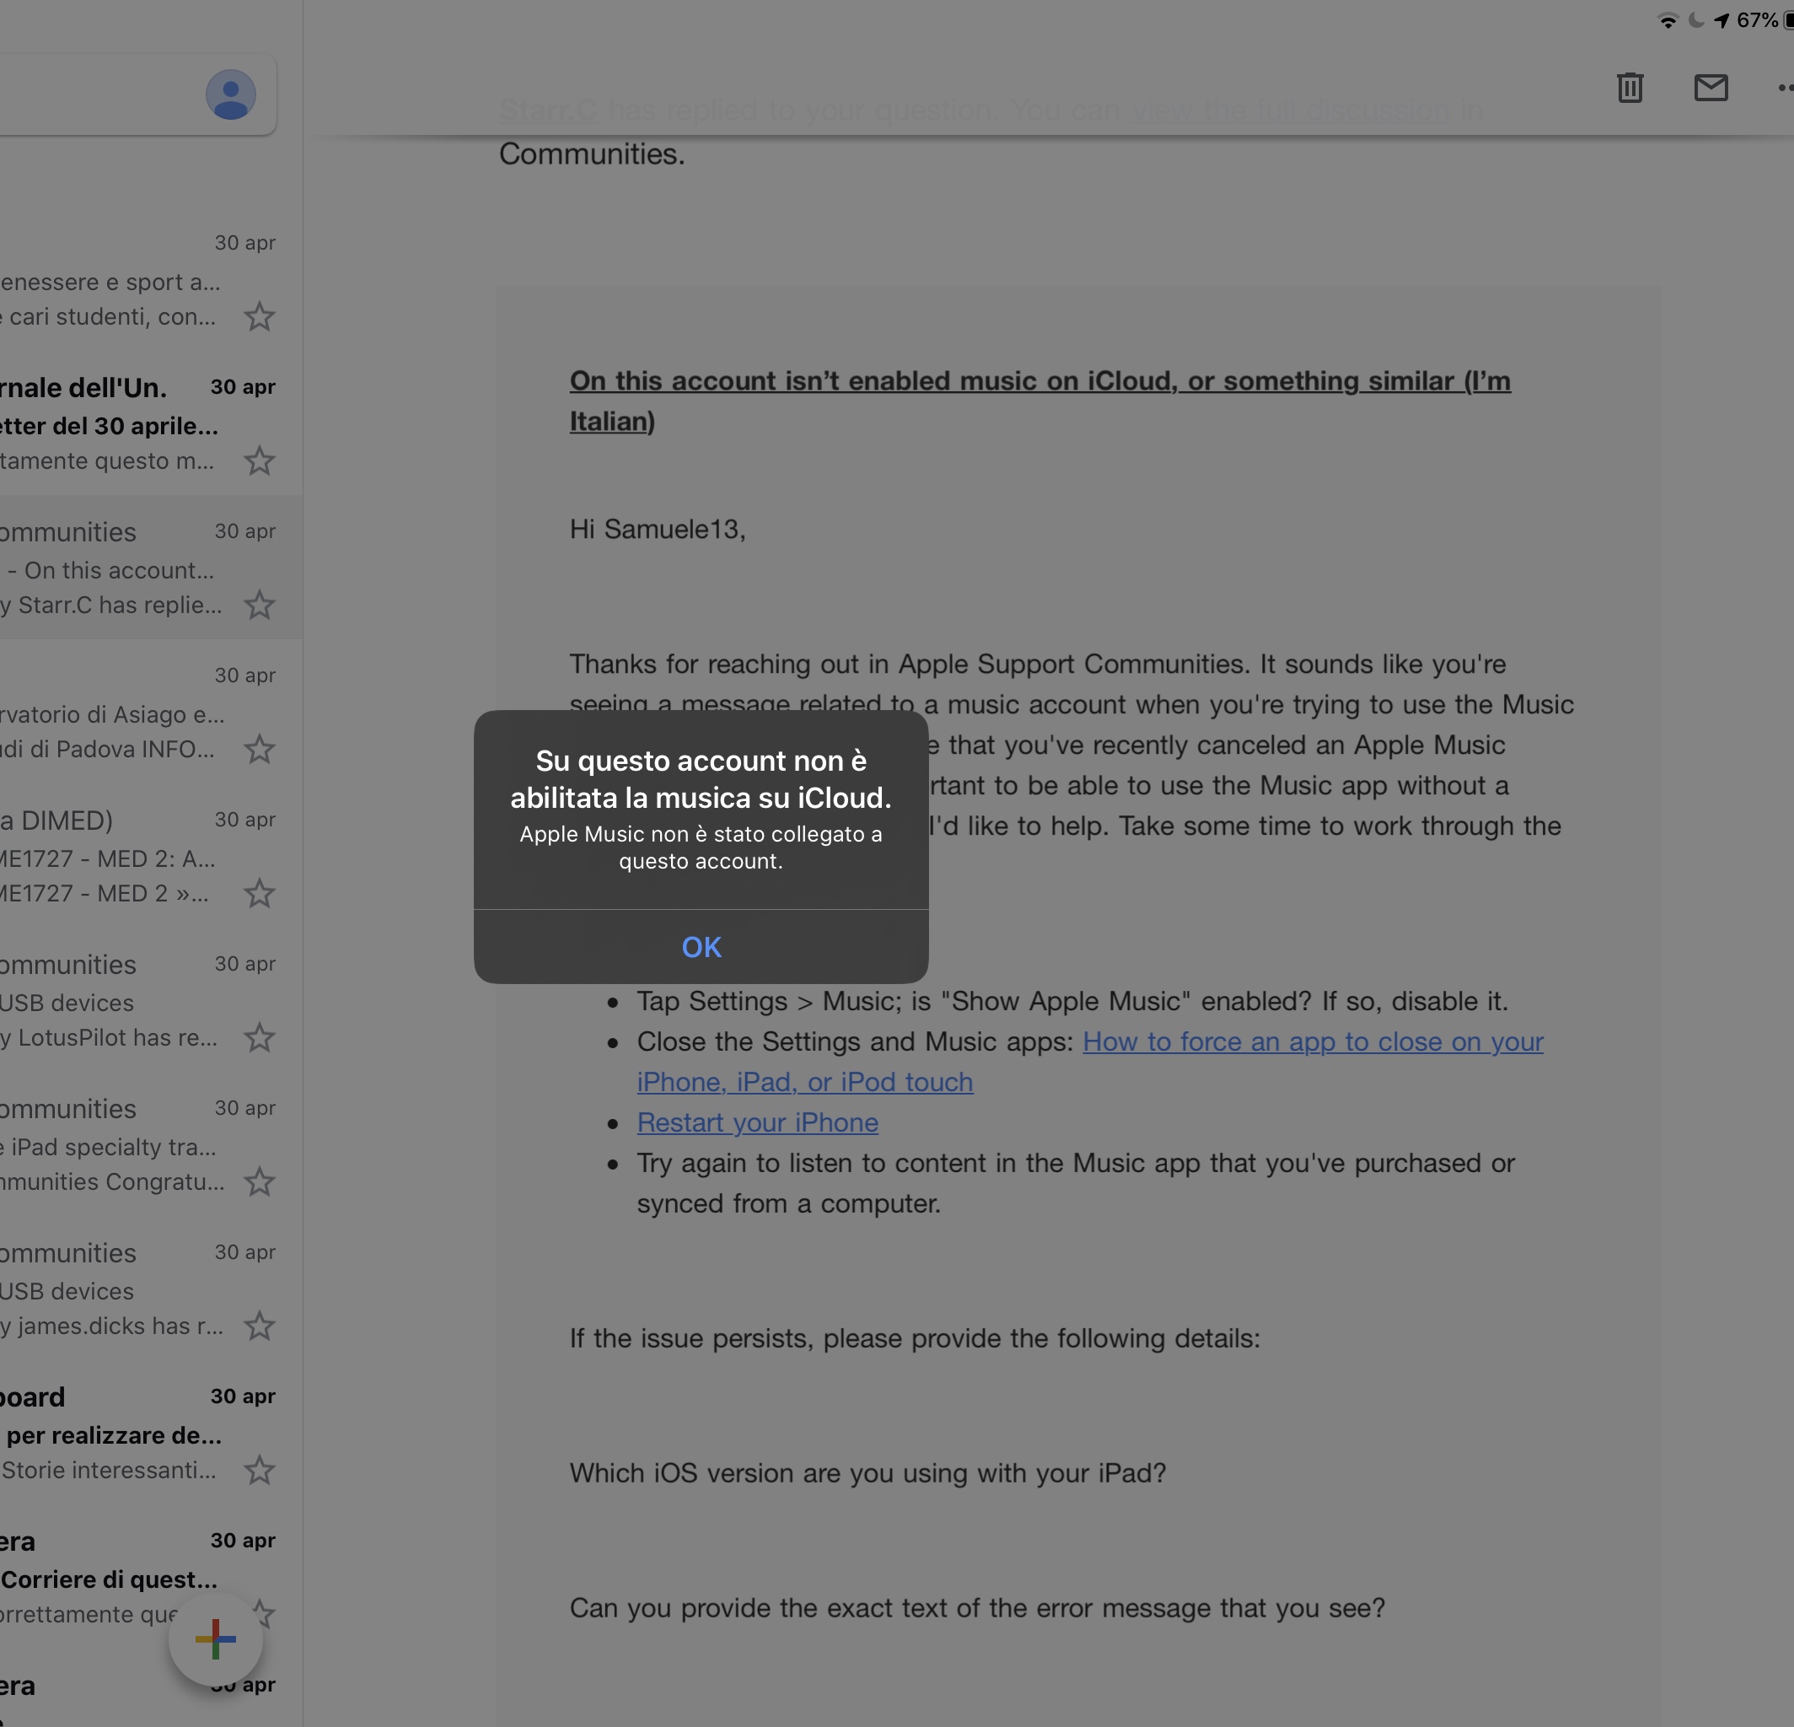This screenshot has width=1794, height=1727.
Task: Tap the mark as unread envelope icon
Action: [1710, 88]
